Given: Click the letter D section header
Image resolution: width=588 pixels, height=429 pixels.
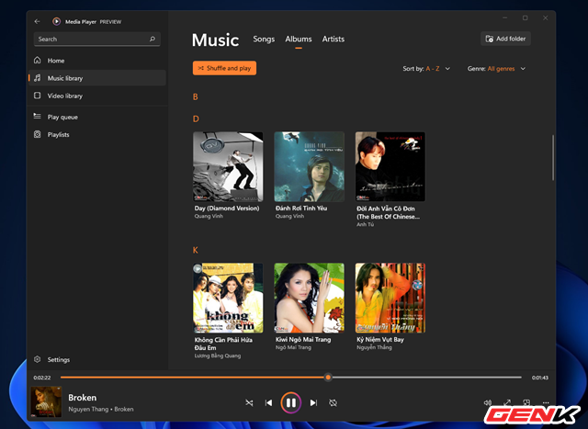Looking at the screenshot, I should click(x=196, y=119).
